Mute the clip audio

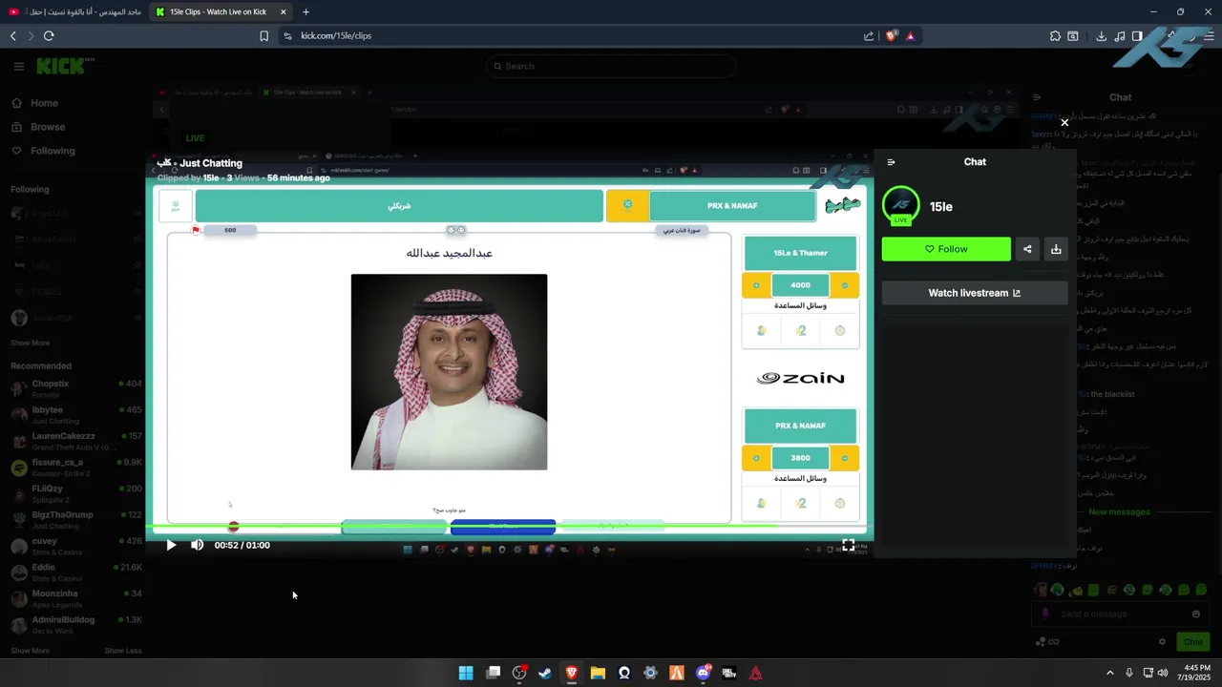[197, 545]
